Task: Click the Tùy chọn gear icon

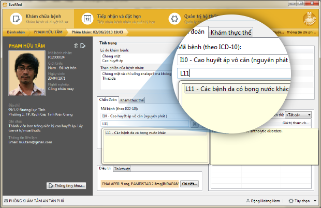Action: (291, 201)
